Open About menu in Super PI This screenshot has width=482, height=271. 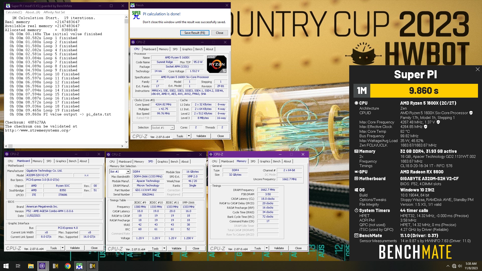(33, 12)
